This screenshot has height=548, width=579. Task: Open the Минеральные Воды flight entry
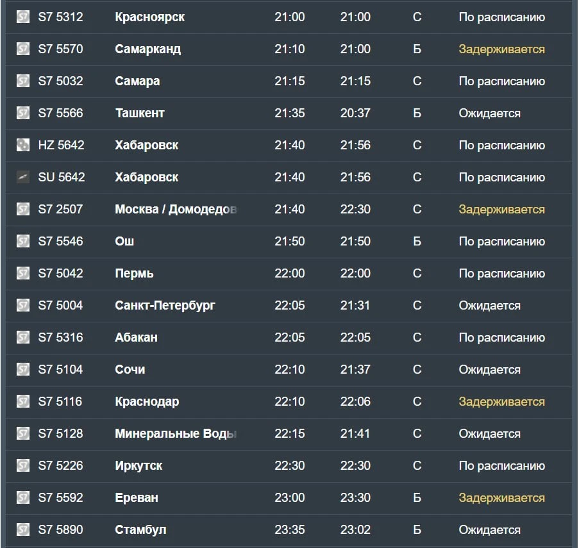point(289,434)
